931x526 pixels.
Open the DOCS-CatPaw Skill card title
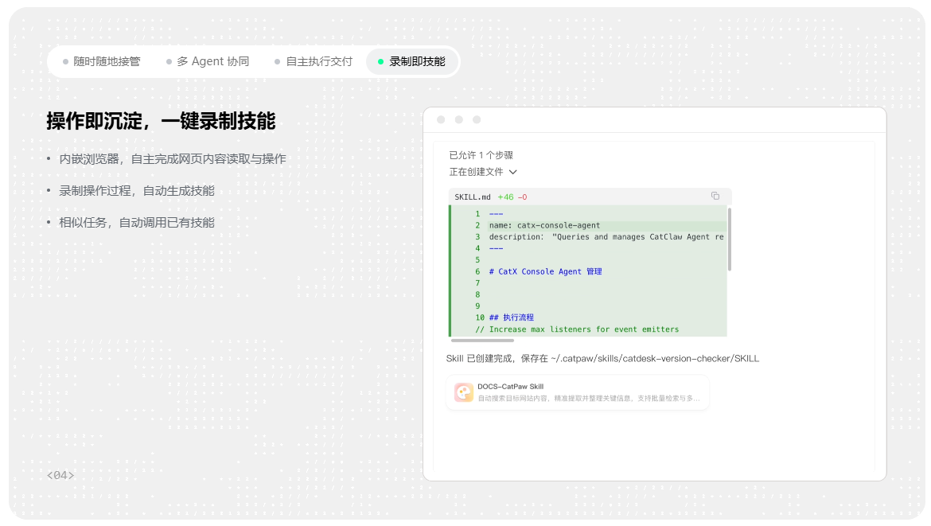coord(510,387)
